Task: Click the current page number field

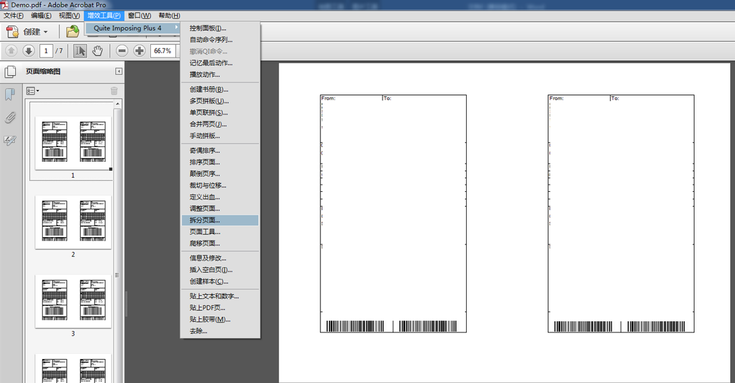Action: pos(47,51)
